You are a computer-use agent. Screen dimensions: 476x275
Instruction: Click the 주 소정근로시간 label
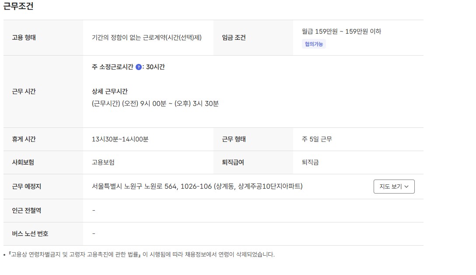tap(113, 67)
